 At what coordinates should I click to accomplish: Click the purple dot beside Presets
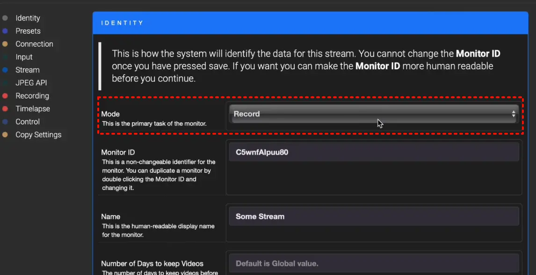click(x=5, y=31)
